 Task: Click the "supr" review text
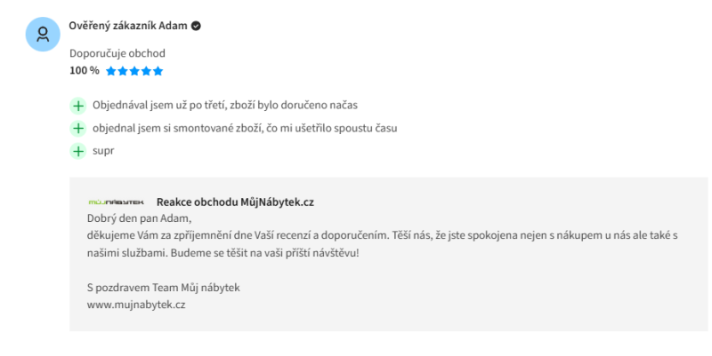pos(103,151)
